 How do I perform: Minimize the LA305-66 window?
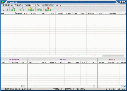(121, 2)
